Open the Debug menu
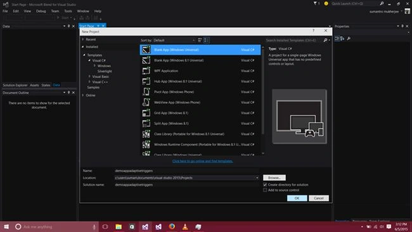412x232 pixels. 41,11
